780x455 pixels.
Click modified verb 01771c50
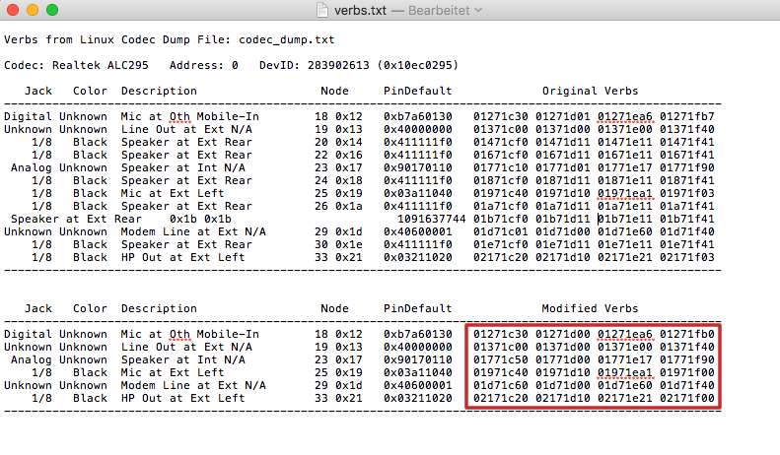click(x=500, y=359)
